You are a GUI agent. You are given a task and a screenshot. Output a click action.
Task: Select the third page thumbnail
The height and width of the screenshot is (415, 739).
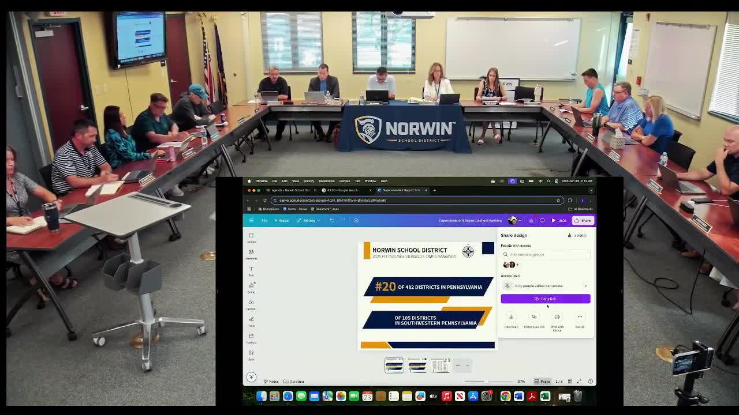click(x=440, y=365)
